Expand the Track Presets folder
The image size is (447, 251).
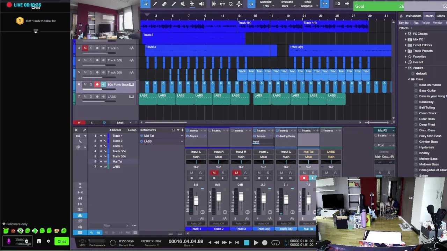tap(406, 51)
